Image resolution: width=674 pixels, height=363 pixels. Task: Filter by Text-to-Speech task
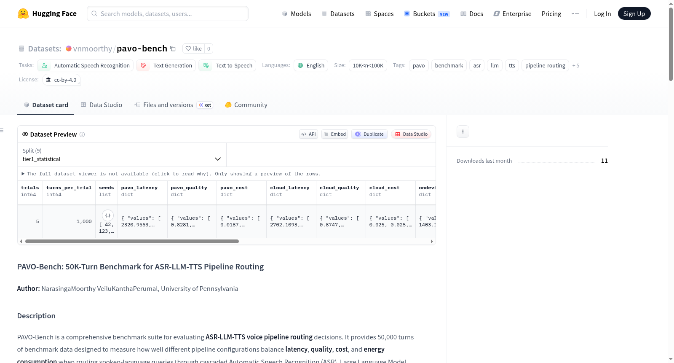[x=227, y=65]
